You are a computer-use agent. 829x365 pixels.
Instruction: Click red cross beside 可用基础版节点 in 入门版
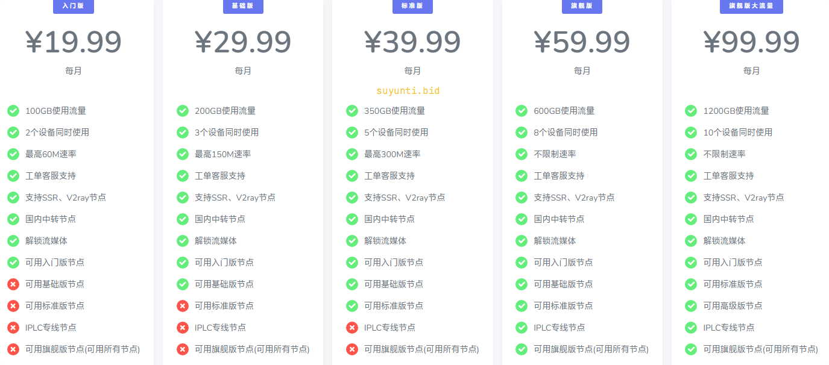click(x=13, y=284)
